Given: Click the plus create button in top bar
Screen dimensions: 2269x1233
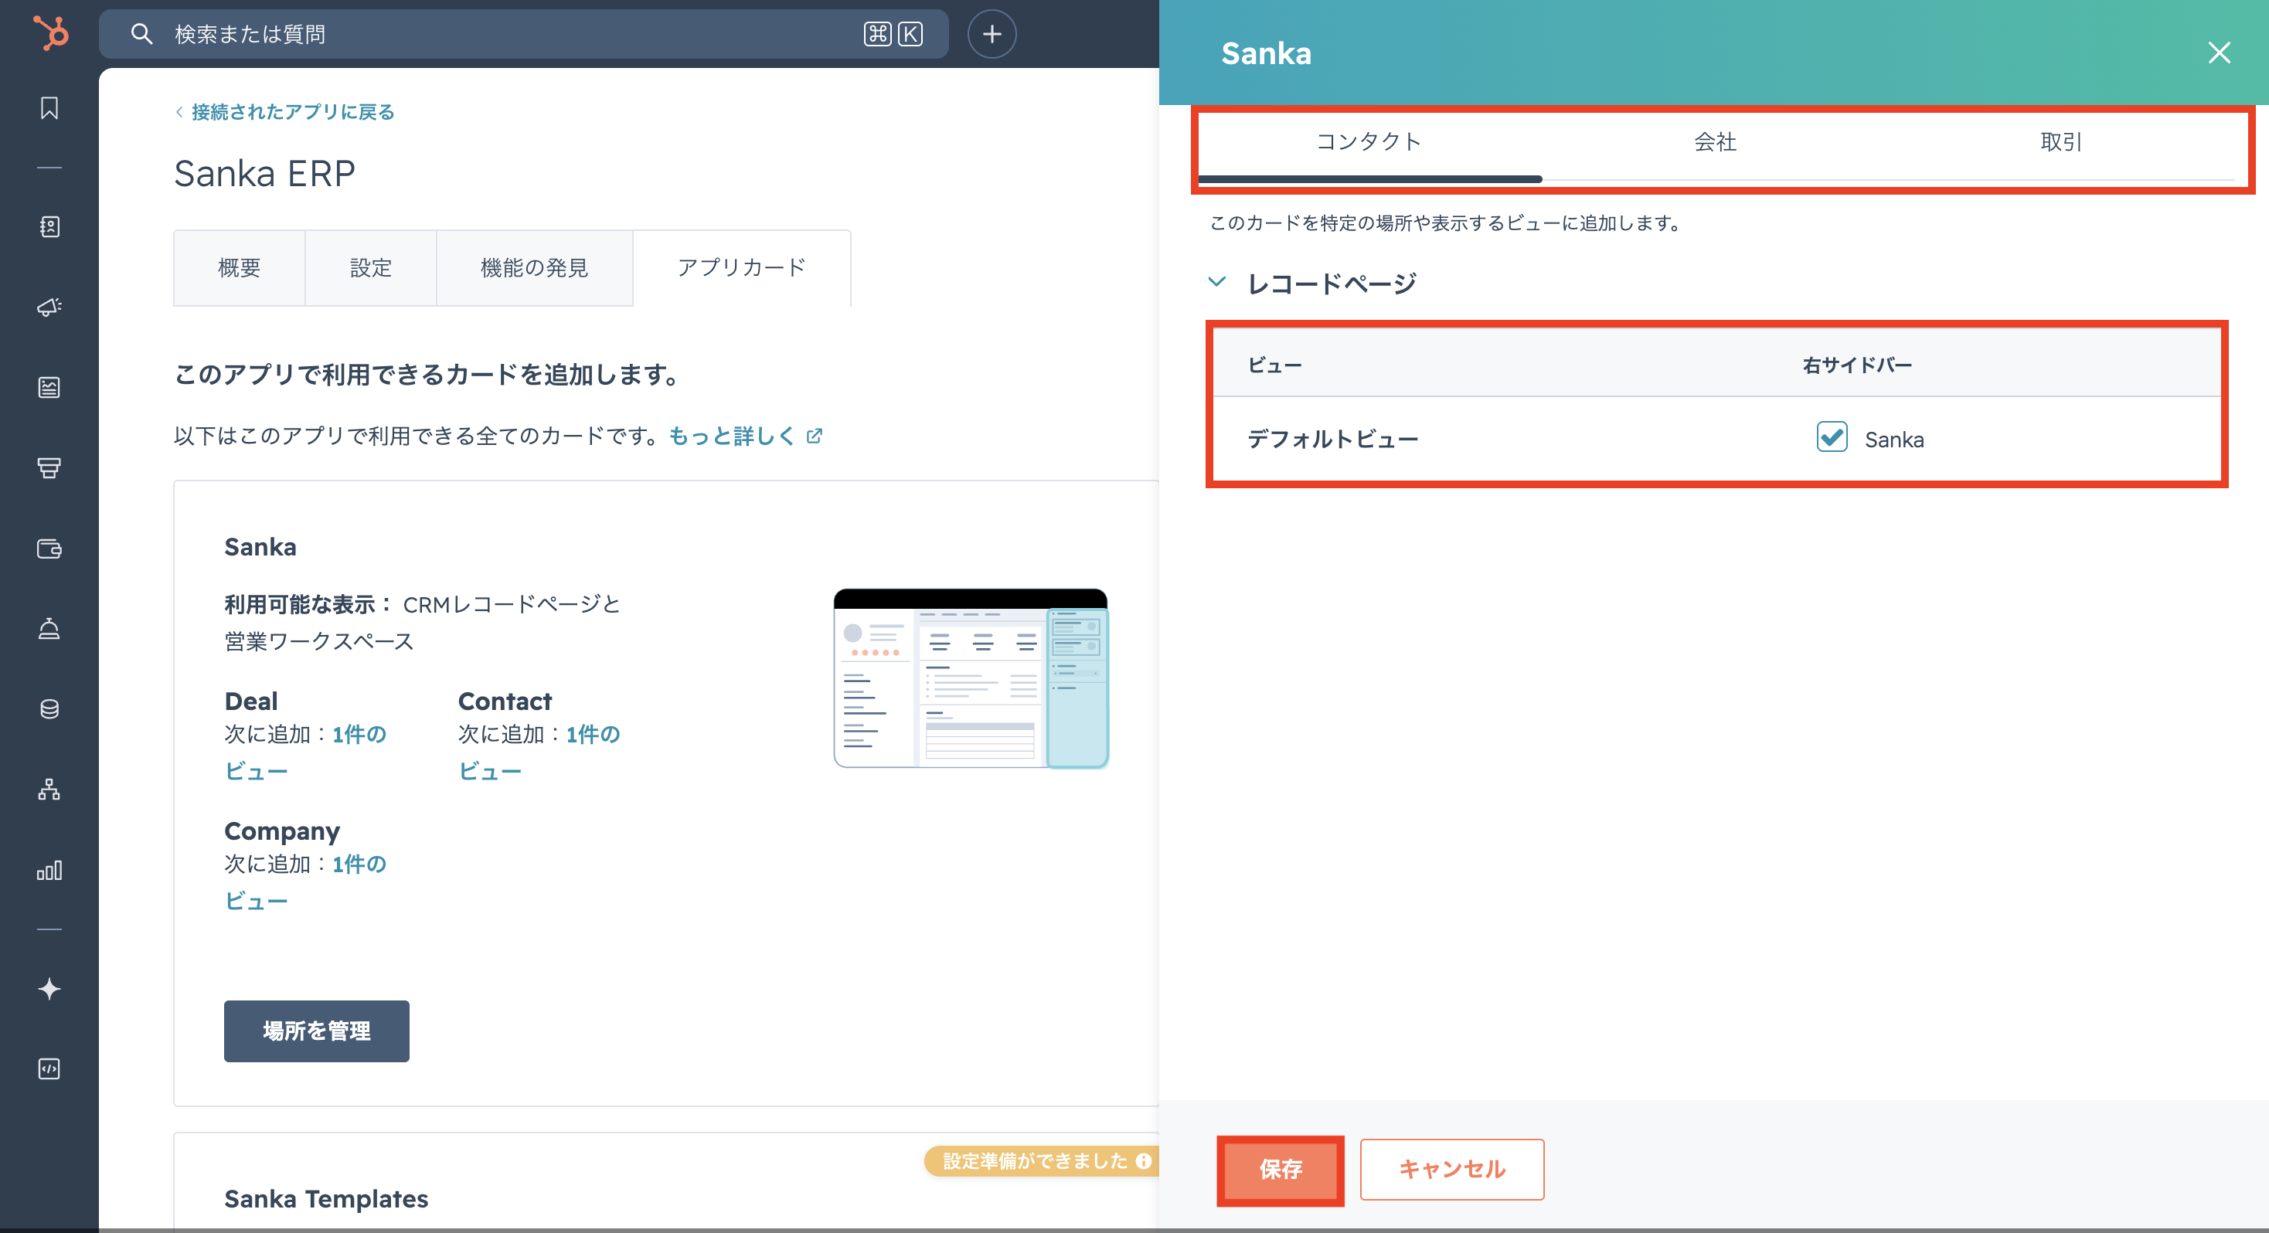Looking at the screenshot, I should point(992,34).
